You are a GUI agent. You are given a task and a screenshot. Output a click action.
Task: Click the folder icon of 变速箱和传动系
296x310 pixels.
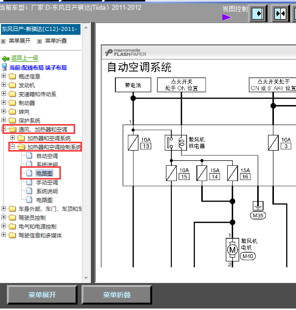(x=12, y=94)
